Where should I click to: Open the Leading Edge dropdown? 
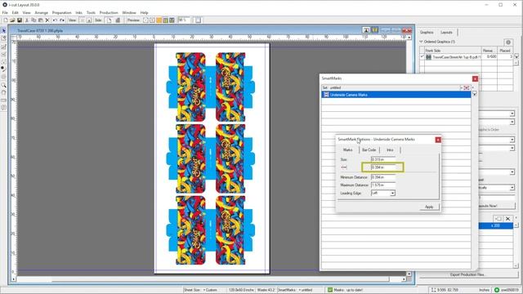392,193
